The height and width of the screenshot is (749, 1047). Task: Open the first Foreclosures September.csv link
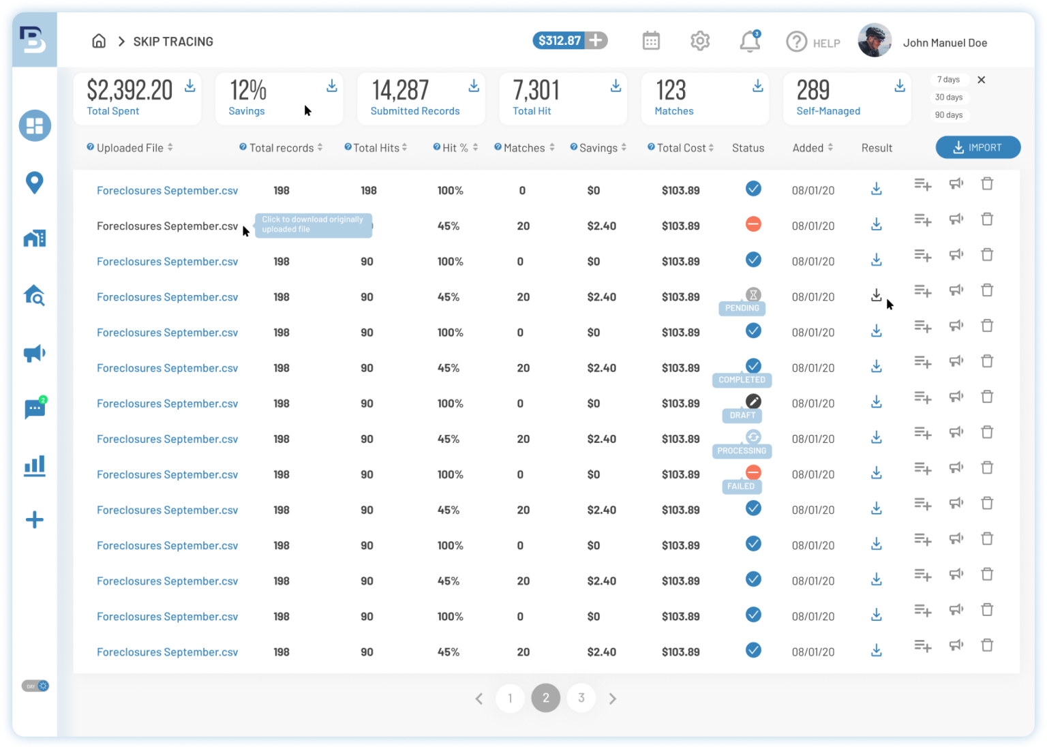pos(167,190)
